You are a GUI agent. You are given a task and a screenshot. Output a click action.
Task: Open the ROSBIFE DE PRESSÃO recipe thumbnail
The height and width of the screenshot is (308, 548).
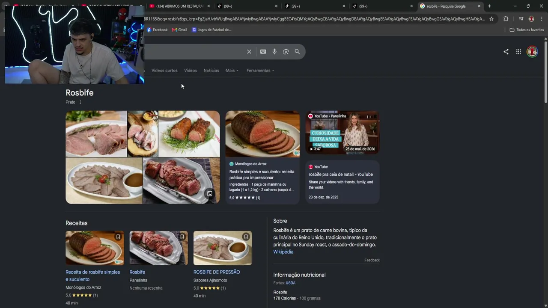tap(223, 248)
